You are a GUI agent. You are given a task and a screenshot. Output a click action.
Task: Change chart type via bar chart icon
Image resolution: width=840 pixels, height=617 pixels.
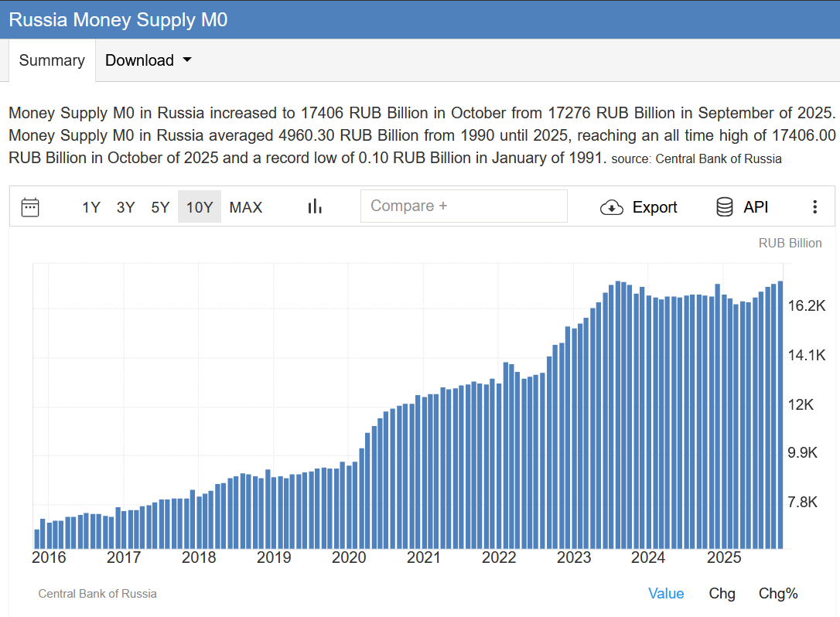tap(315, 206)
